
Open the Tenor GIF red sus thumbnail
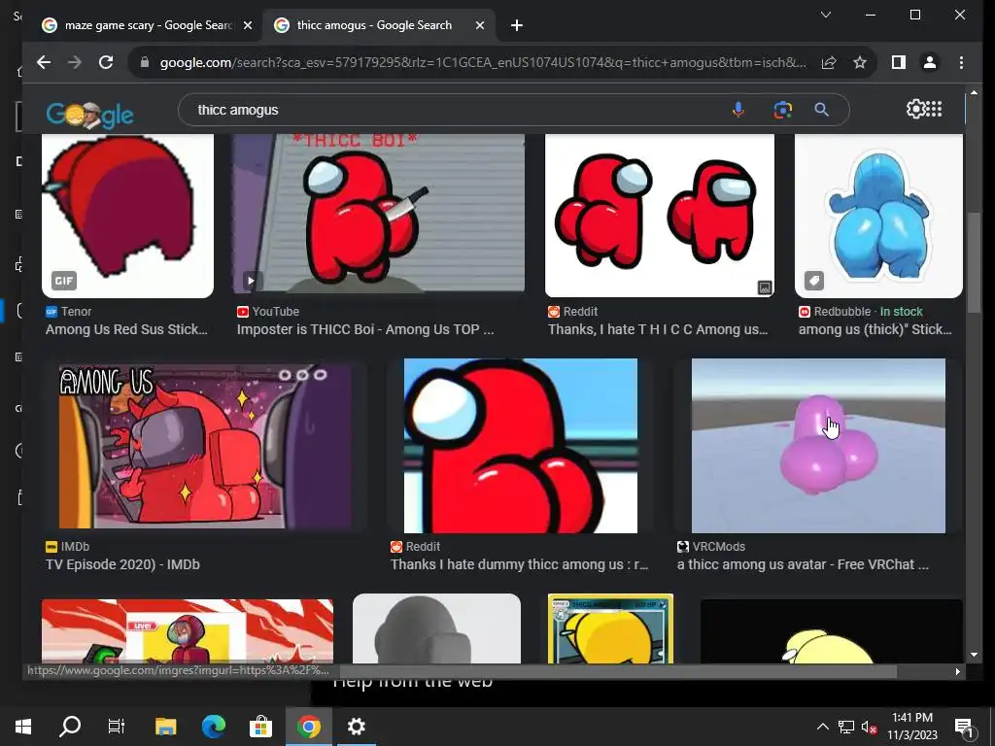tap(127, 216)
